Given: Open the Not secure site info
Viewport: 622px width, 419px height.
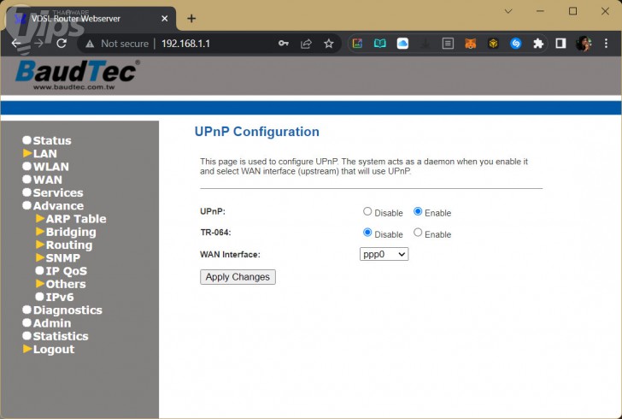Looking at the screenshot, I should [117, 44].
